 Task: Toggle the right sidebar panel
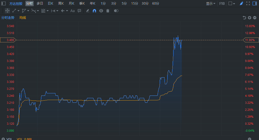[255, 3]
